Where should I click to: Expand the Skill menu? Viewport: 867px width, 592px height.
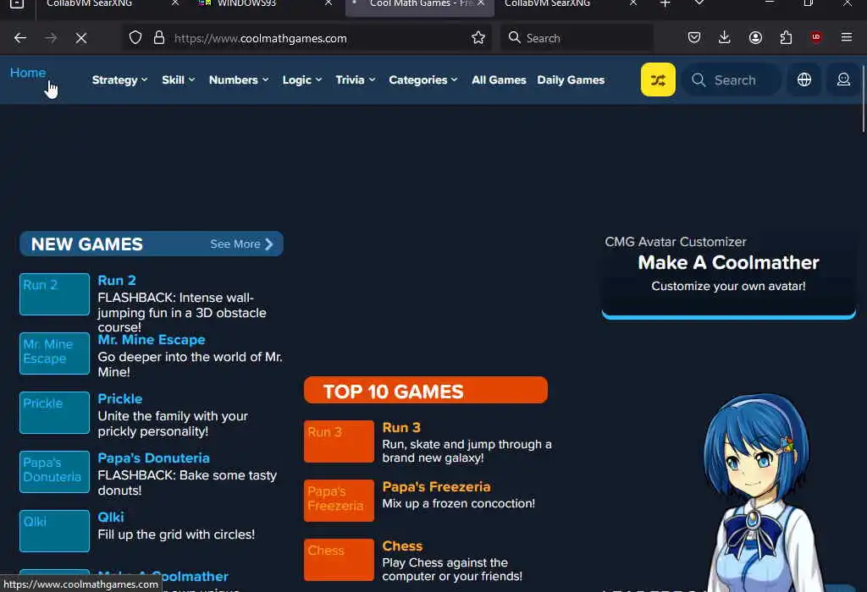click(178, 80)
